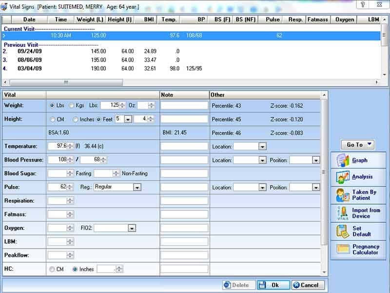
Task: Select the 03/04/09 previous visit row
Action: (97, 69)
